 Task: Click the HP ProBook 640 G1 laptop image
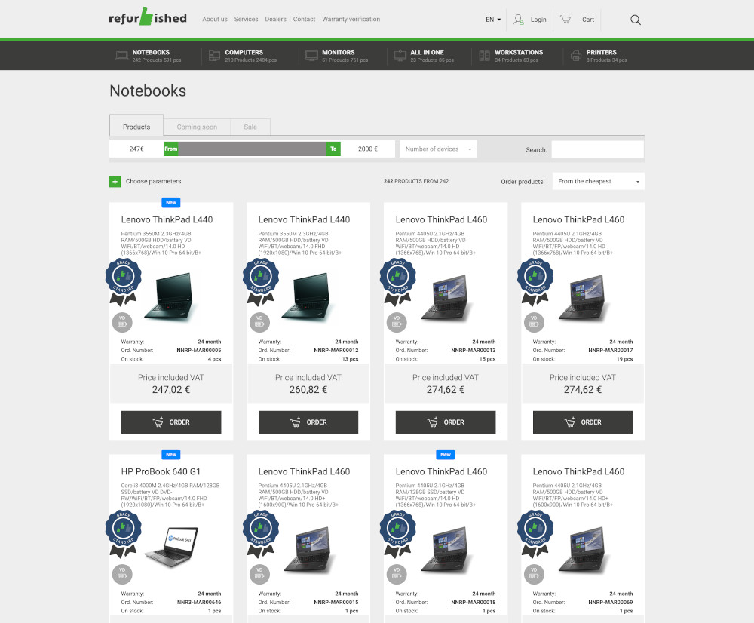pos(172,547)
